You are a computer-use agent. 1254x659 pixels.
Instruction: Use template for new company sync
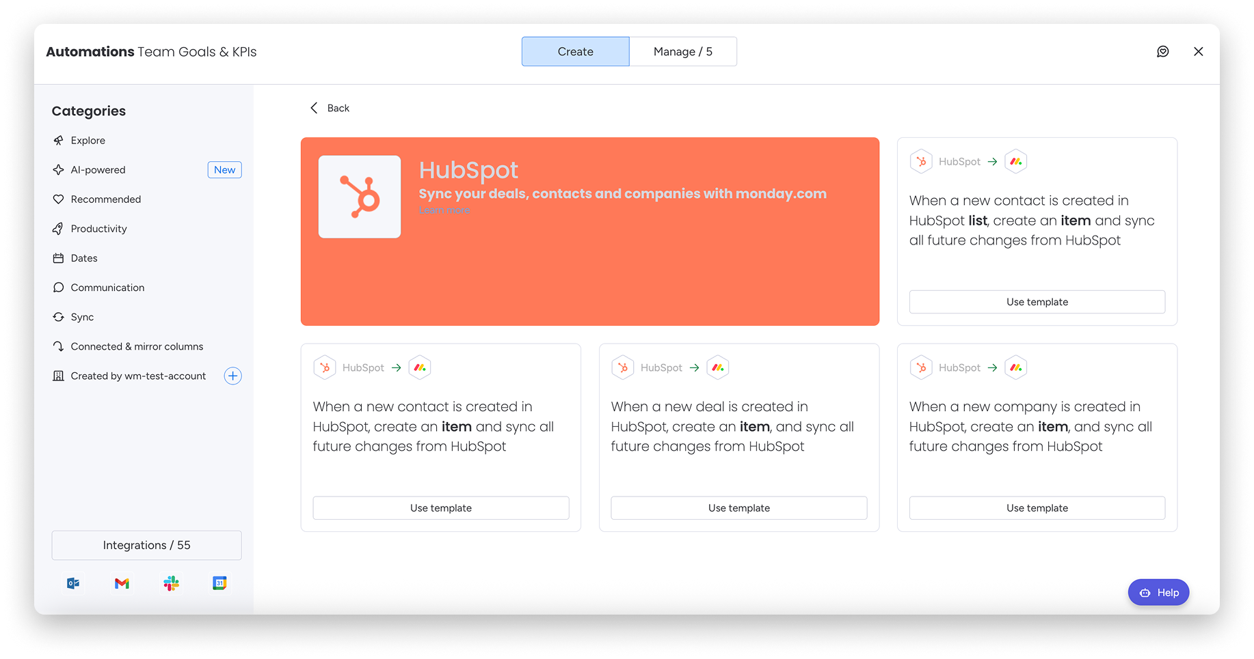(1037, 508)
